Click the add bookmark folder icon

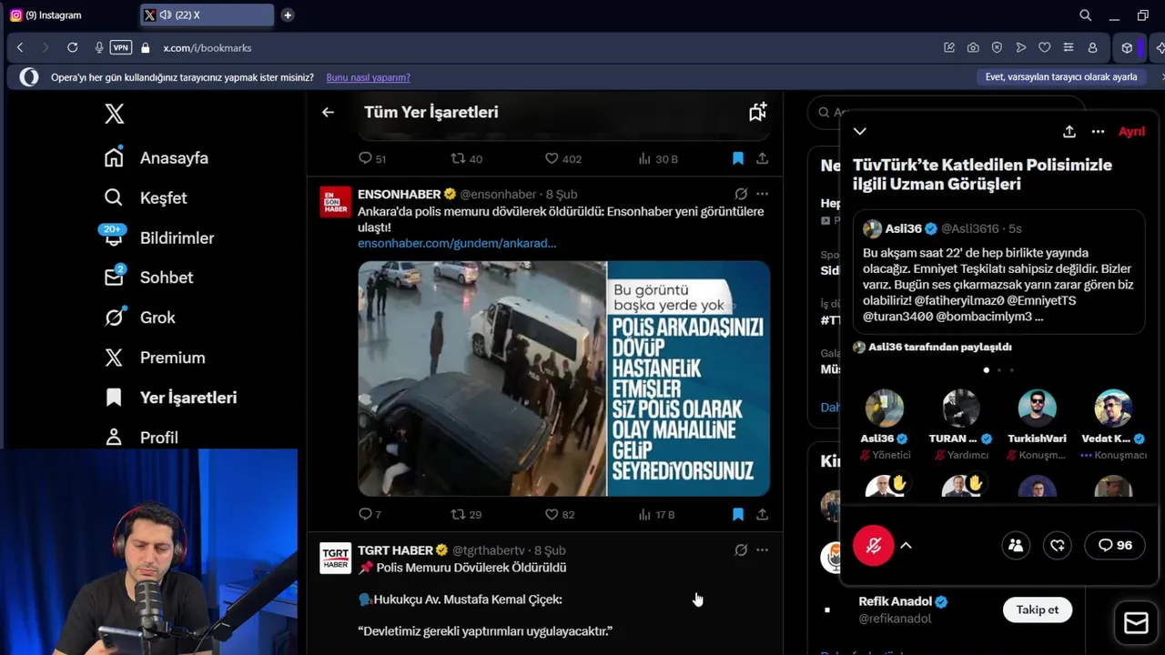757,111
